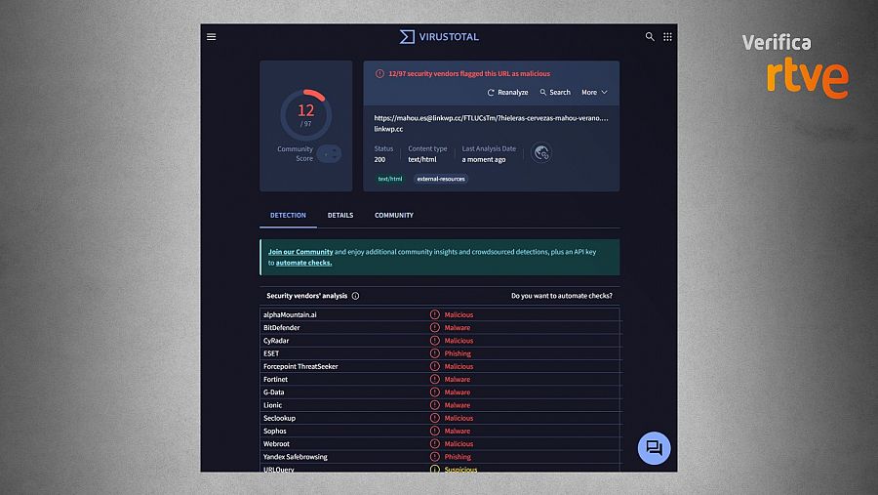The width and height of the screenshot is (878, 495).
Task: Click the alert icon in the Forcepoint ThreatSeeker row
Action: (x=434, y=366)
